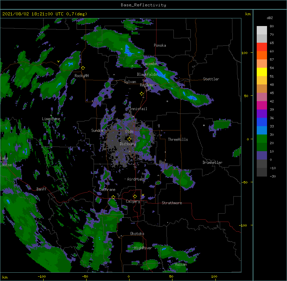Click the 80 value on the dBZ legend
This screenshot has height=281, width=287.
272,26
